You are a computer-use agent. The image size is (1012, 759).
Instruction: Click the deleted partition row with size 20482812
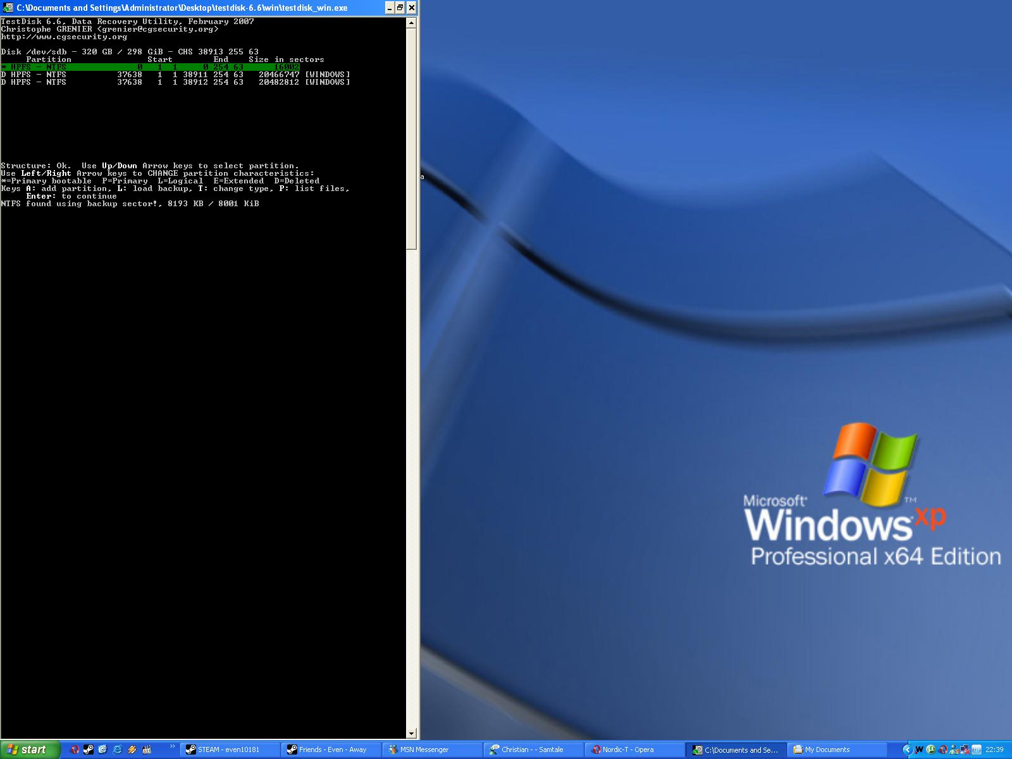175,82
